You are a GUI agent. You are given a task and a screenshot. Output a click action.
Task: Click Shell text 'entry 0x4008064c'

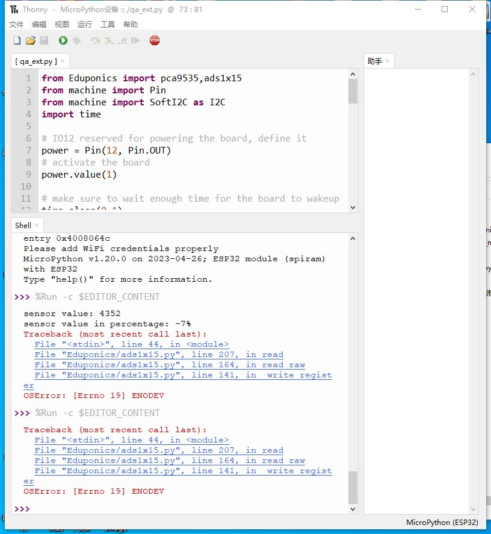click(x=67, y=238)
